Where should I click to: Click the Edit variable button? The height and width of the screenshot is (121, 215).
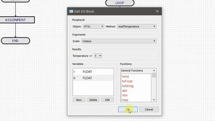pyautogui.click(x=107, y=100)
